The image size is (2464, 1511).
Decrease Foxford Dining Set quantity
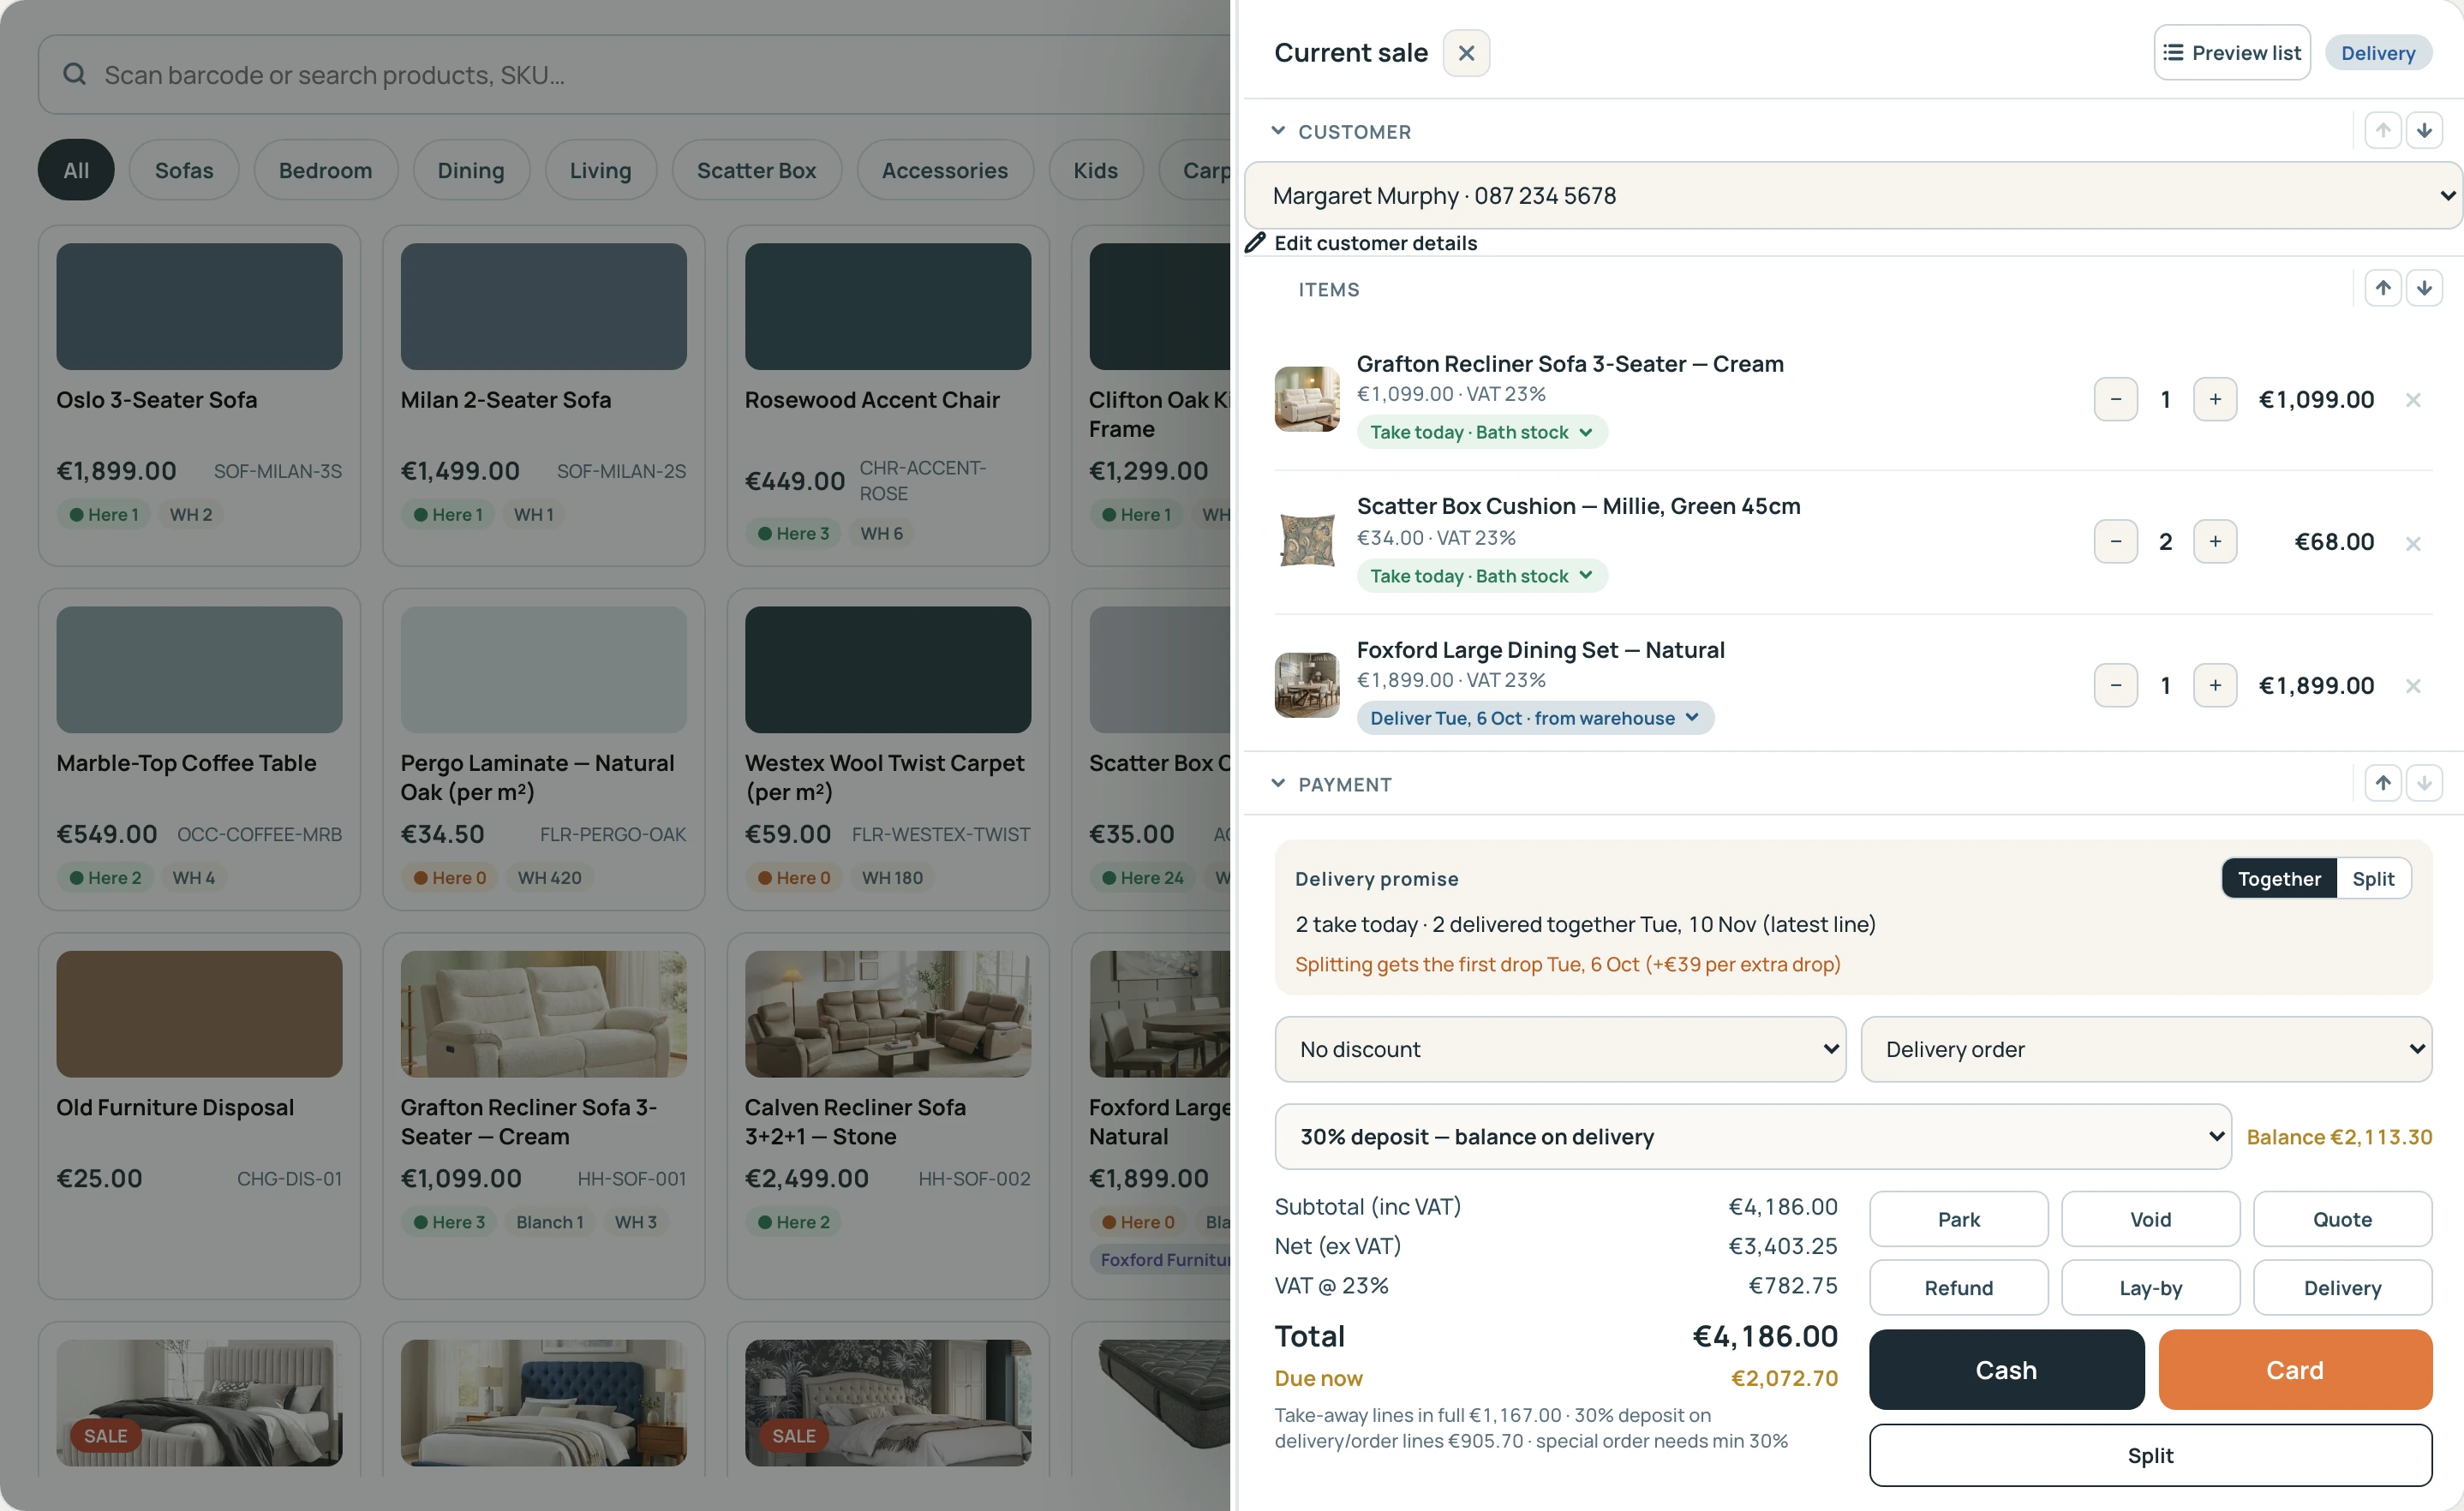2116,686
